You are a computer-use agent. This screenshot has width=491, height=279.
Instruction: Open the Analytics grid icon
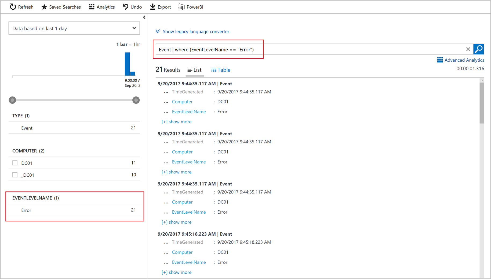point(92,7)
